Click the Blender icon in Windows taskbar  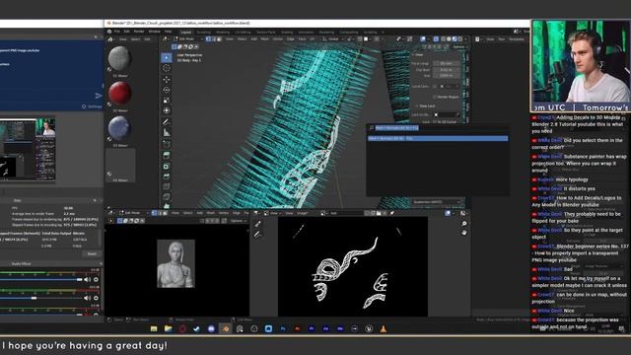pos(226,328)
